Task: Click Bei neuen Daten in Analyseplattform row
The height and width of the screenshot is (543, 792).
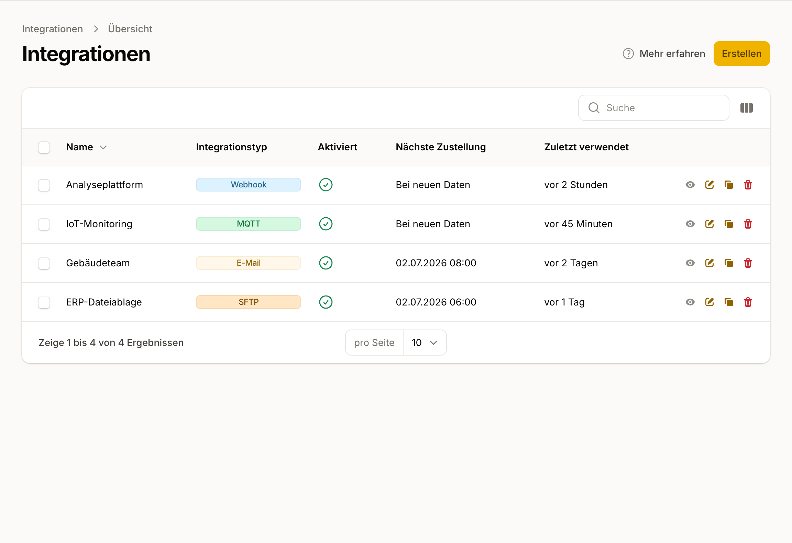Action: pyautogui.click(x=433, y=185)
